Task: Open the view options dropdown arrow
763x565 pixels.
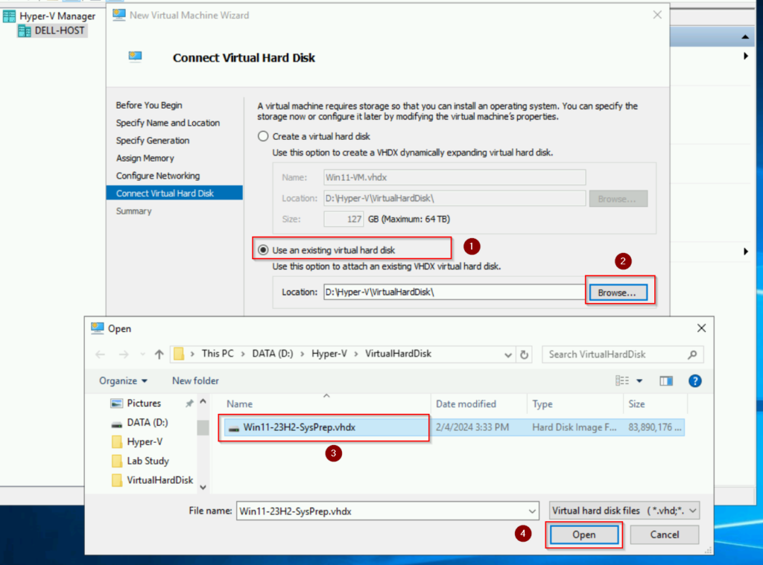Action: tap(639, 380)
